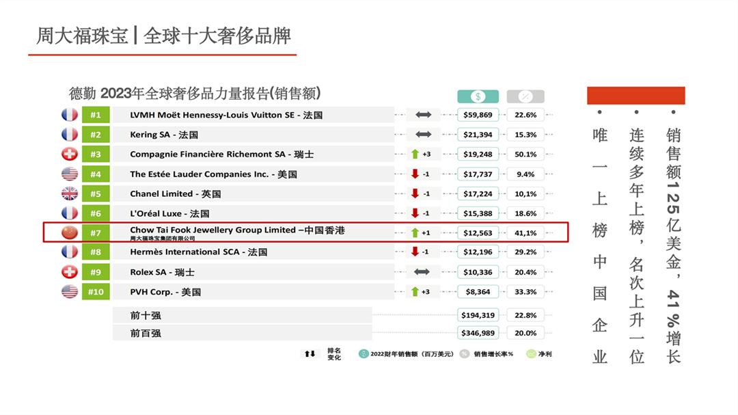Click the red-orange block above the vertical text
This screenshot has width=738, height=415.
[636, 96]
